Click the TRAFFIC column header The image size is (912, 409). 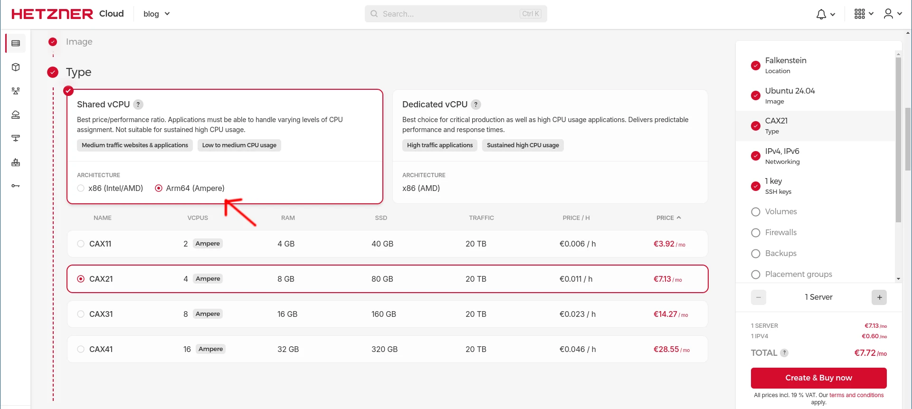(481, 218)
